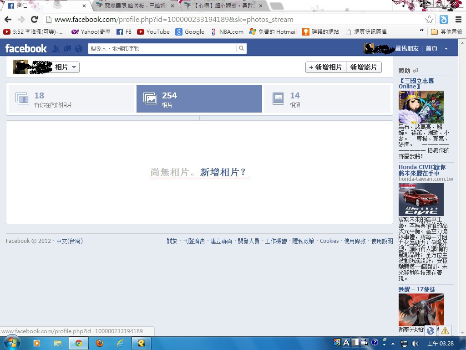
Task: Open the 其他書籤 bookmarks folder
Action: coord(447,32)
